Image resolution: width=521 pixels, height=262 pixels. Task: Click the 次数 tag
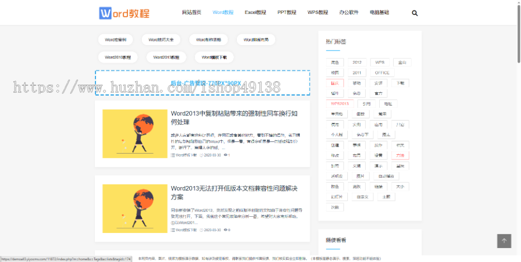pos(335,207)
